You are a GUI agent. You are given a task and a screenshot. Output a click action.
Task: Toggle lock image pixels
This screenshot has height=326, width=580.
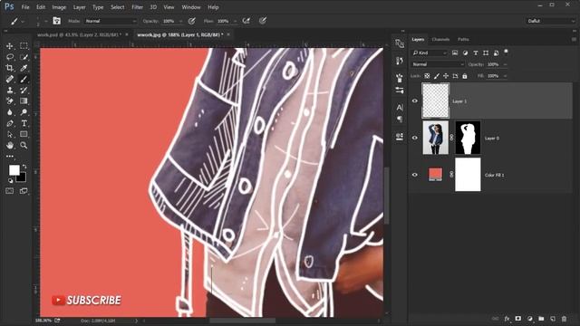coord(437,76)
